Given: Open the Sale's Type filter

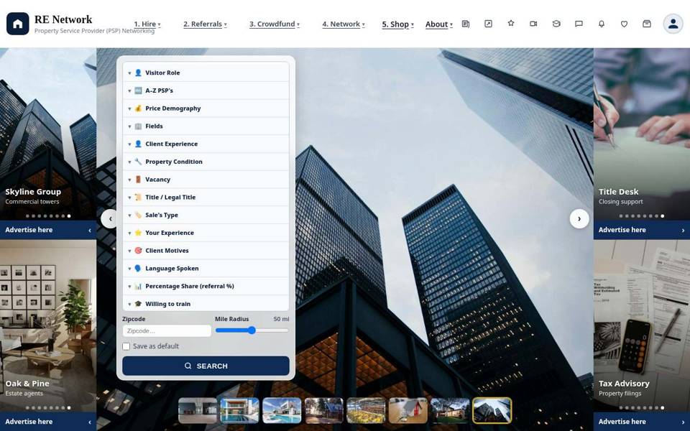Looking at the screenshot, I should click(206, 215).
